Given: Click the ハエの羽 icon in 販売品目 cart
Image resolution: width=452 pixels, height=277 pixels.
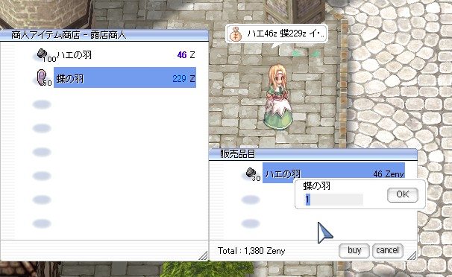Looking at the screenshot, I should tap(251, 173).
